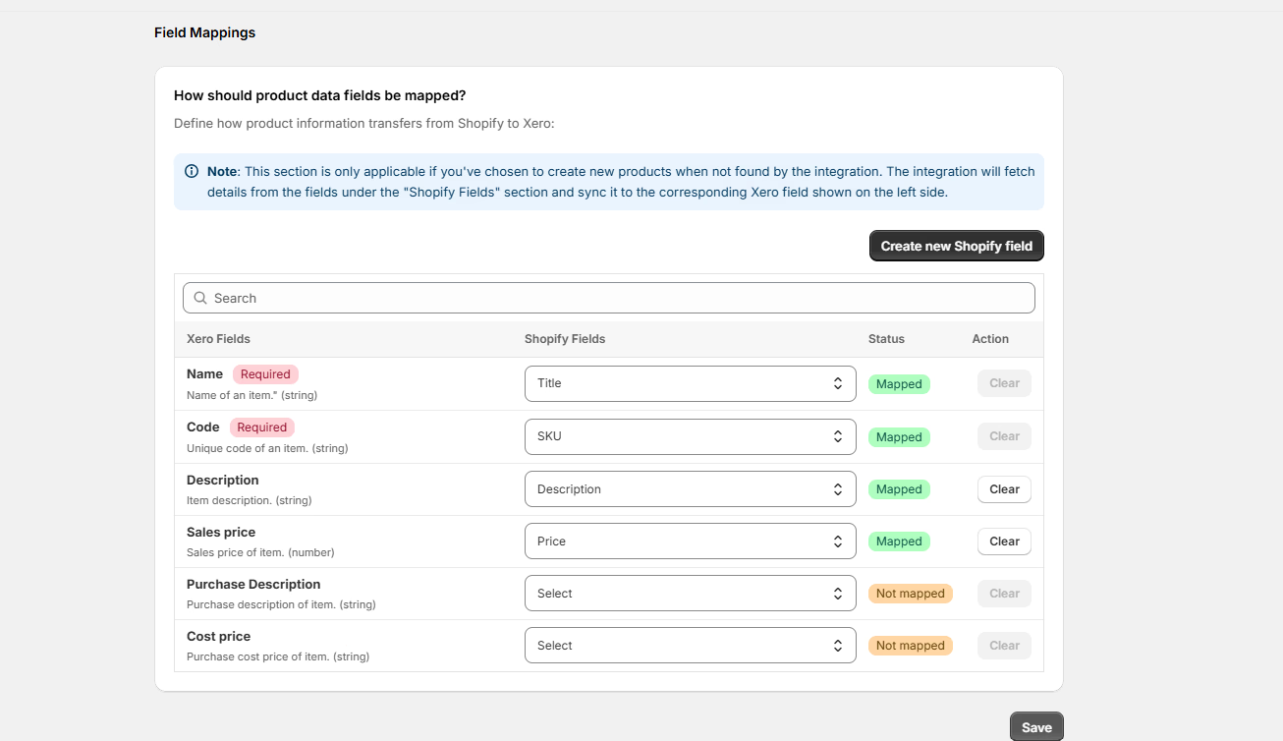Click the Required badge next to Code
Viewport: 1283px width, 741px height.
coord(262,427)
